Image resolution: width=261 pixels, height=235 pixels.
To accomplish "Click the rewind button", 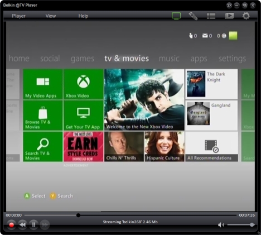I will 22,225.
